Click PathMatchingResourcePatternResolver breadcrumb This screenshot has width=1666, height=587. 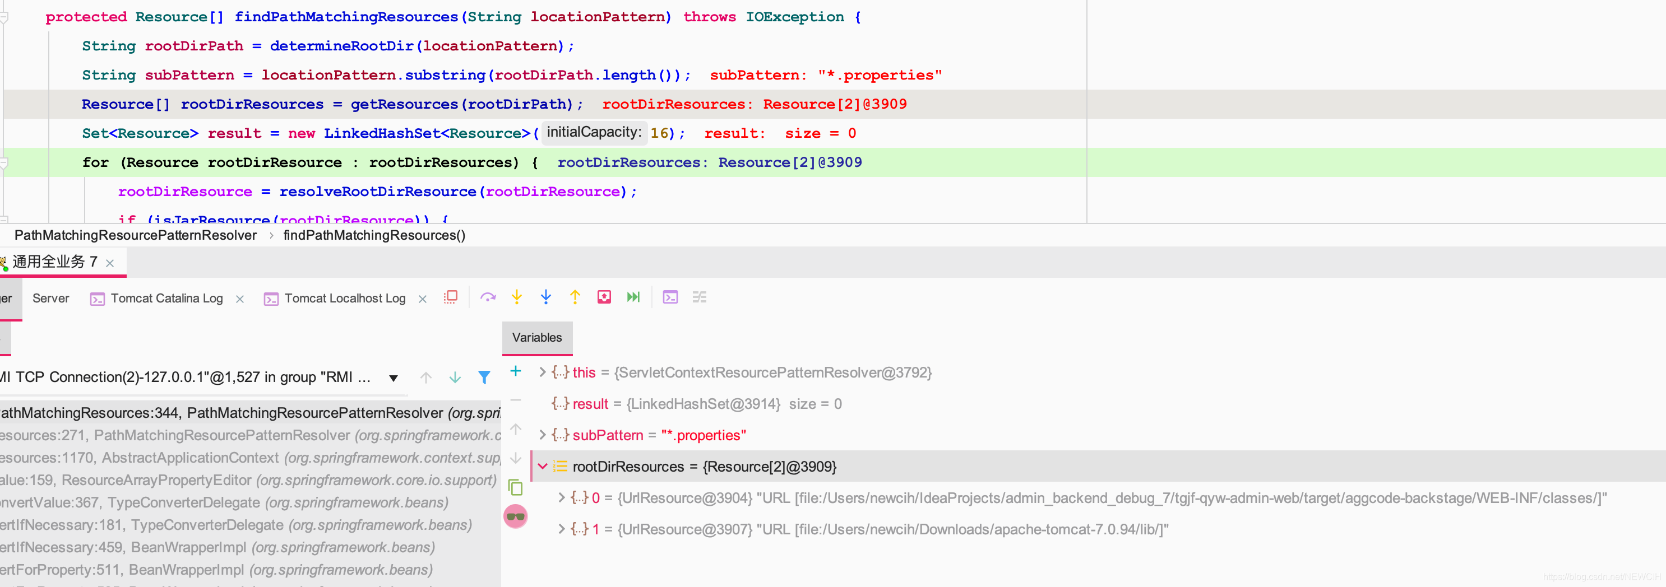click(135, 235)
